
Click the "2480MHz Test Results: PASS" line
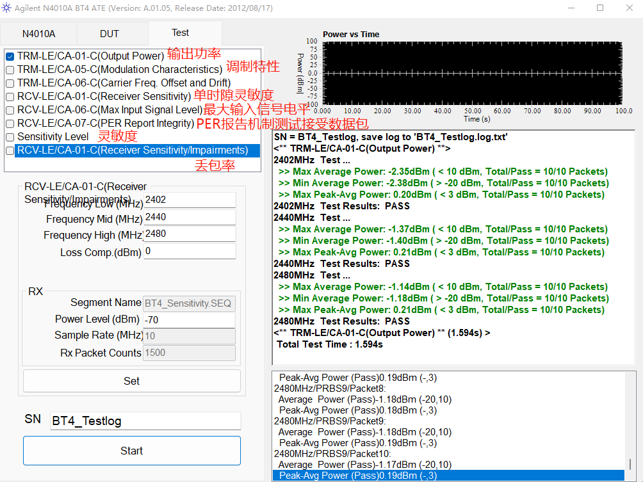[x=341, y=321]
